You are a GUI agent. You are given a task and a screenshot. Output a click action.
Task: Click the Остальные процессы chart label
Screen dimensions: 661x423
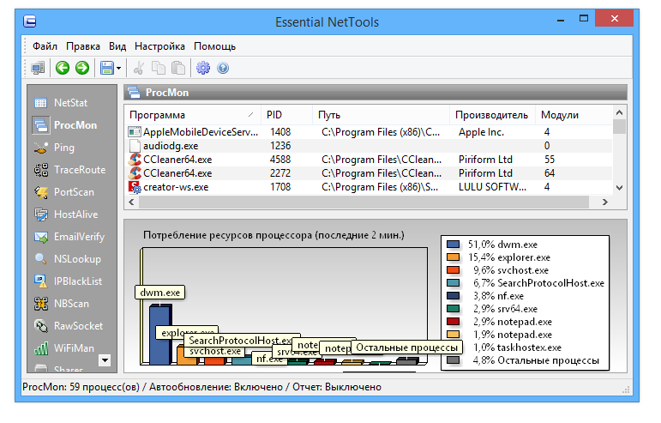(x=406, y=347)
